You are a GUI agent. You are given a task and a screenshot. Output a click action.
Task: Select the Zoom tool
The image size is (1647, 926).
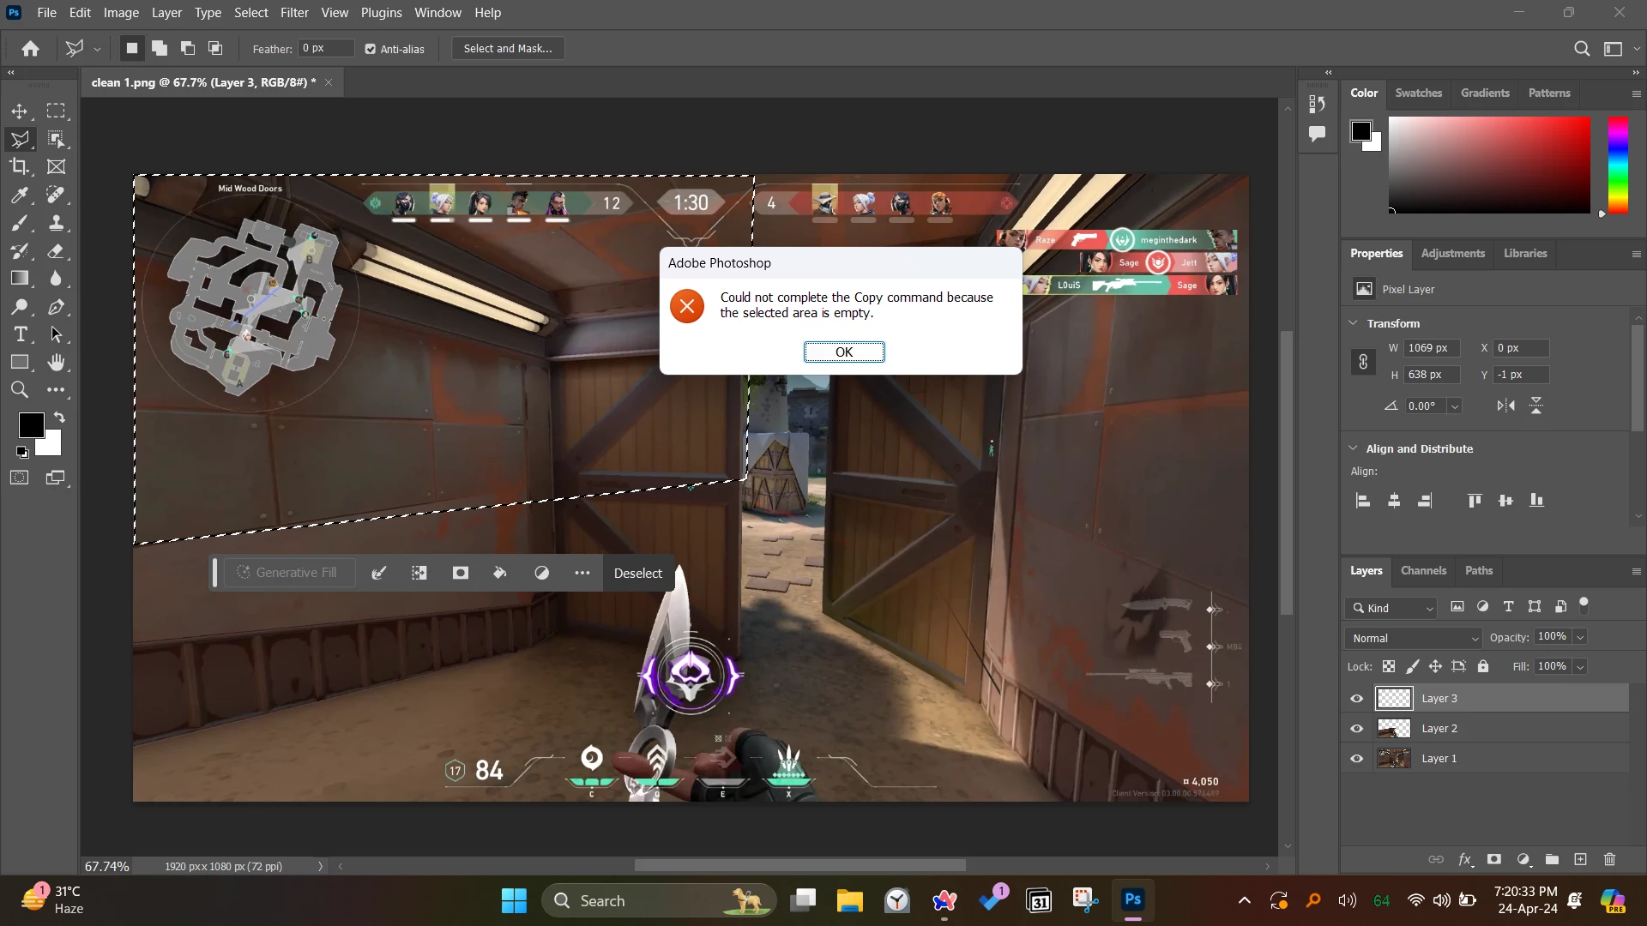tap(19, 390)
